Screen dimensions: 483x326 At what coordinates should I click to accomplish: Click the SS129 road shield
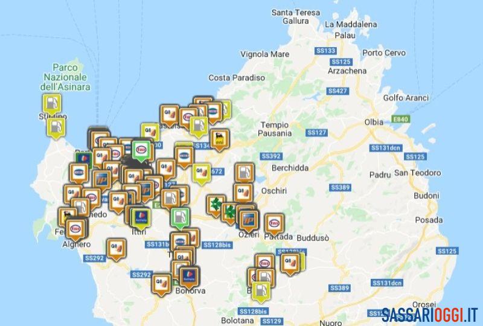[x=271, y=322]
